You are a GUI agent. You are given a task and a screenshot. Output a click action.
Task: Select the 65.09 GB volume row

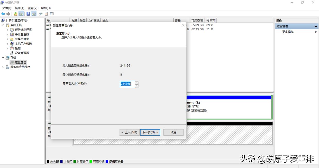159,25
